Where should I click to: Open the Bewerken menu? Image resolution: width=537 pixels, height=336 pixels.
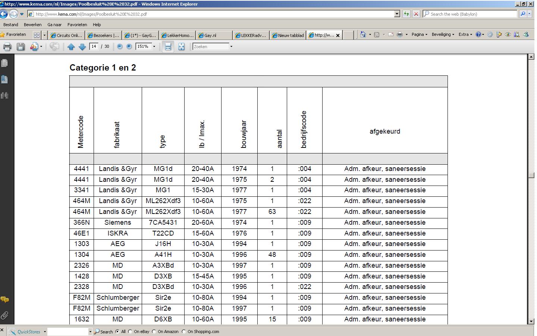(32, 25)
